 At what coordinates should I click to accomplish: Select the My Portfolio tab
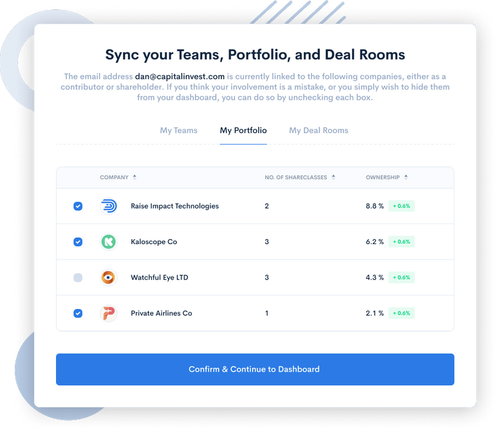(x=243, y=130)
